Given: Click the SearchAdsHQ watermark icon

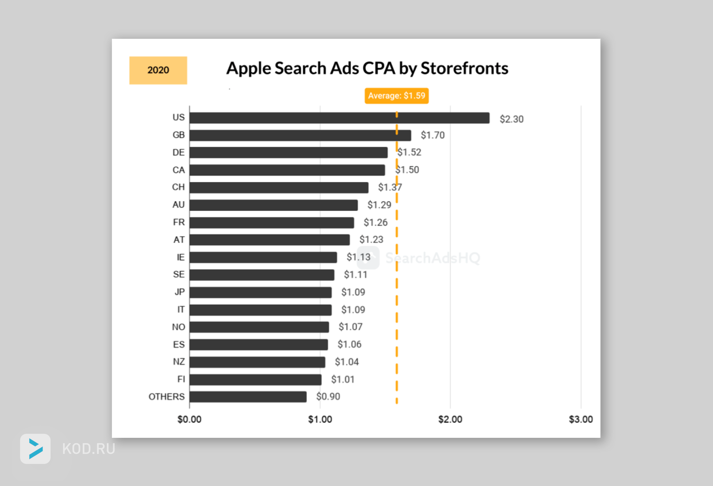Looking at the screenshot, I should (368, 258).
